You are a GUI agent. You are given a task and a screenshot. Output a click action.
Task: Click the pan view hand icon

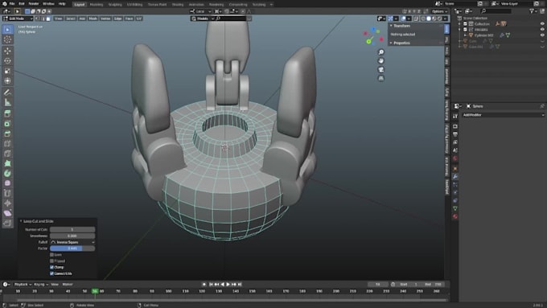[x=381, y=61]
